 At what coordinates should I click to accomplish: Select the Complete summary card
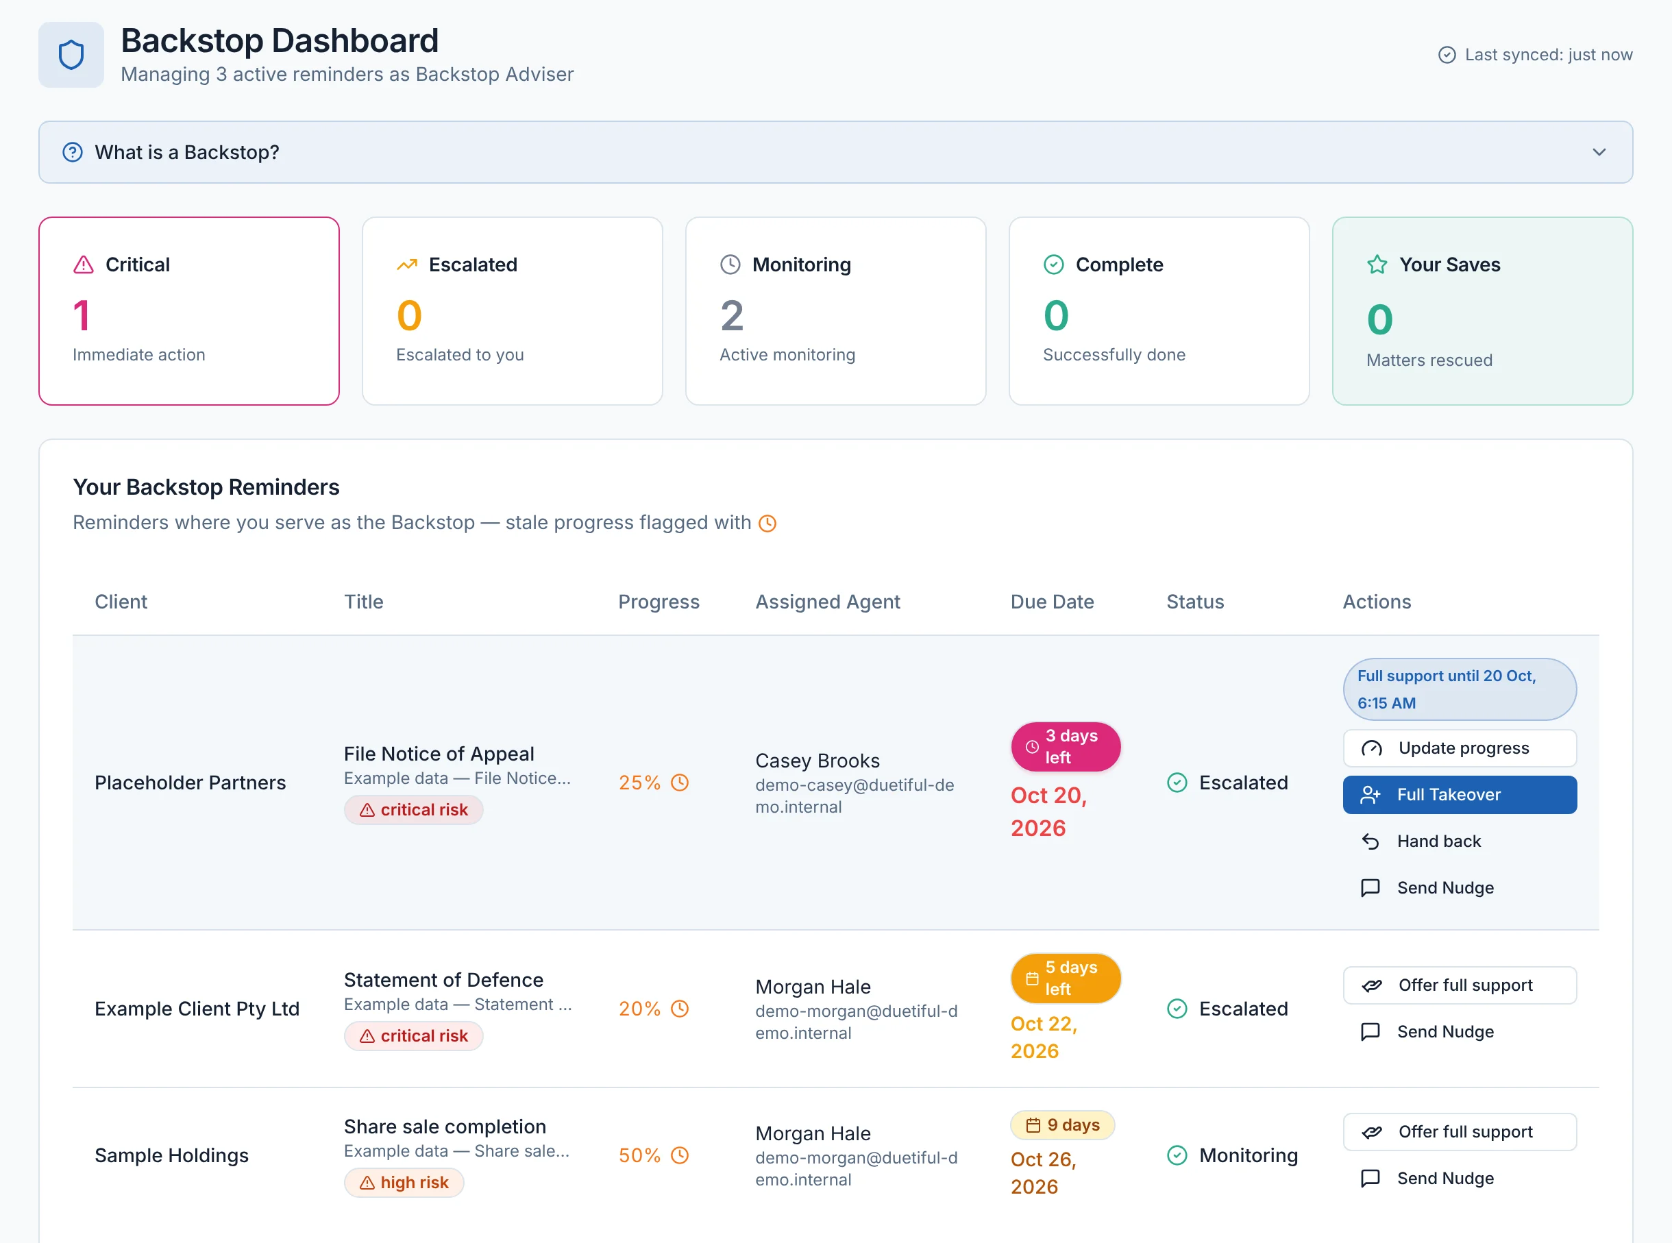point(1159,311)
